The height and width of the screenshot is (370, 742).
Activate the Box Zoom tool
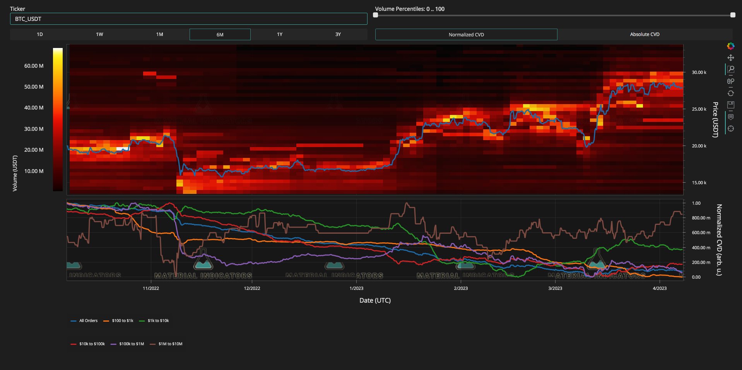coord(730,69)
